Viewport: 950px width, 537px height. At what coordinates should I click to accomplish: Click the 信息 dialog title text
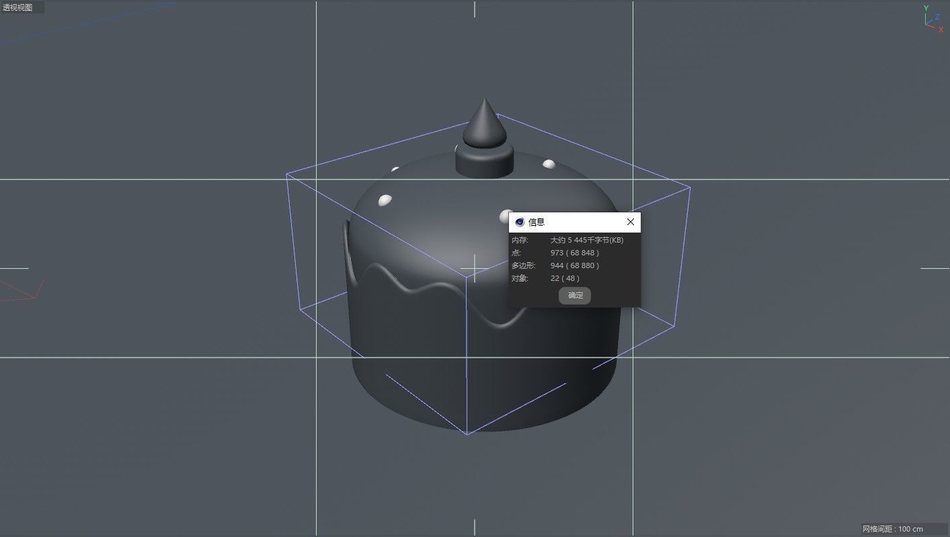(x=537, y=222)
